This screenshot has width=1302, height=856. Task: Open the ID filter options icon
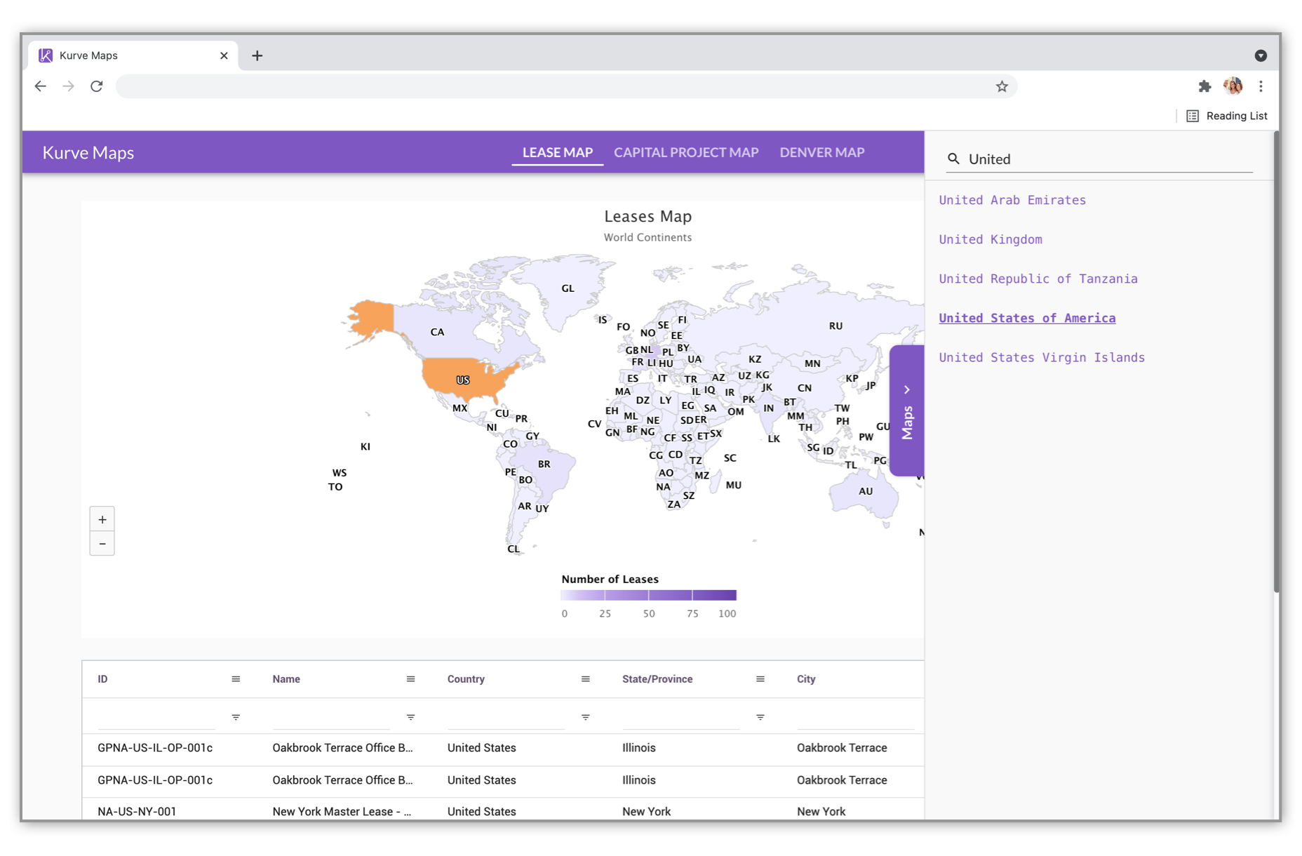236,717
